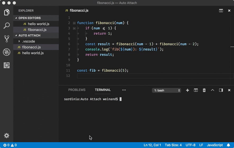The image size is (234, 148).
Task: Show more panel tabs via ellipsis
Action: point(124,90)
